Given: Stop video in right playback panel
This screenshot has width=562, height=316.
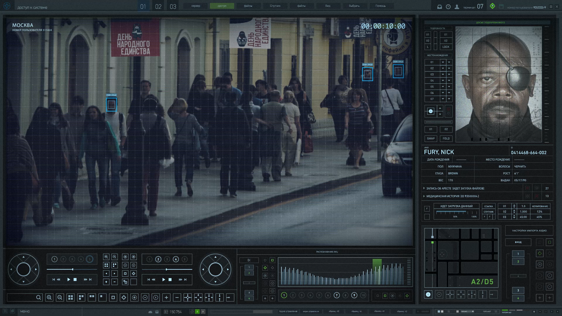Looking at the screenshot, I should coord(170,280).
